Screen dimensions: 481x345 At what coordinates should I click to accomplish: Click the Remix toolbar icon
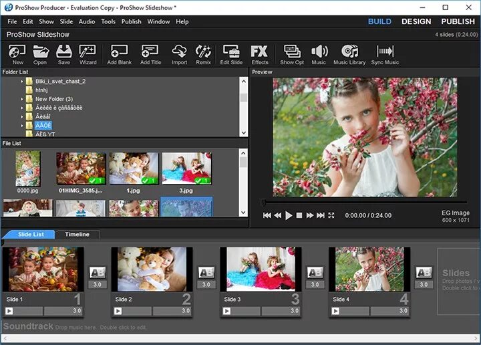click(203, 54)
